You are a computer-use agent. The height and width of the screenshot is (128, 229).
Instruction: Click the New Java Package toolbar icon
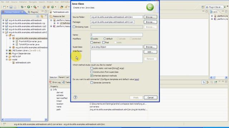(x=48, y=7)
